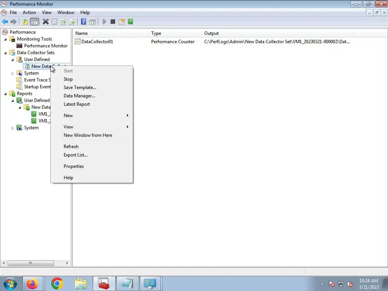Image resolution: width=388 pixels, height=291 pixels.
Task: Click the tree pane scroll left arrow
Action: tap(4, 263)
